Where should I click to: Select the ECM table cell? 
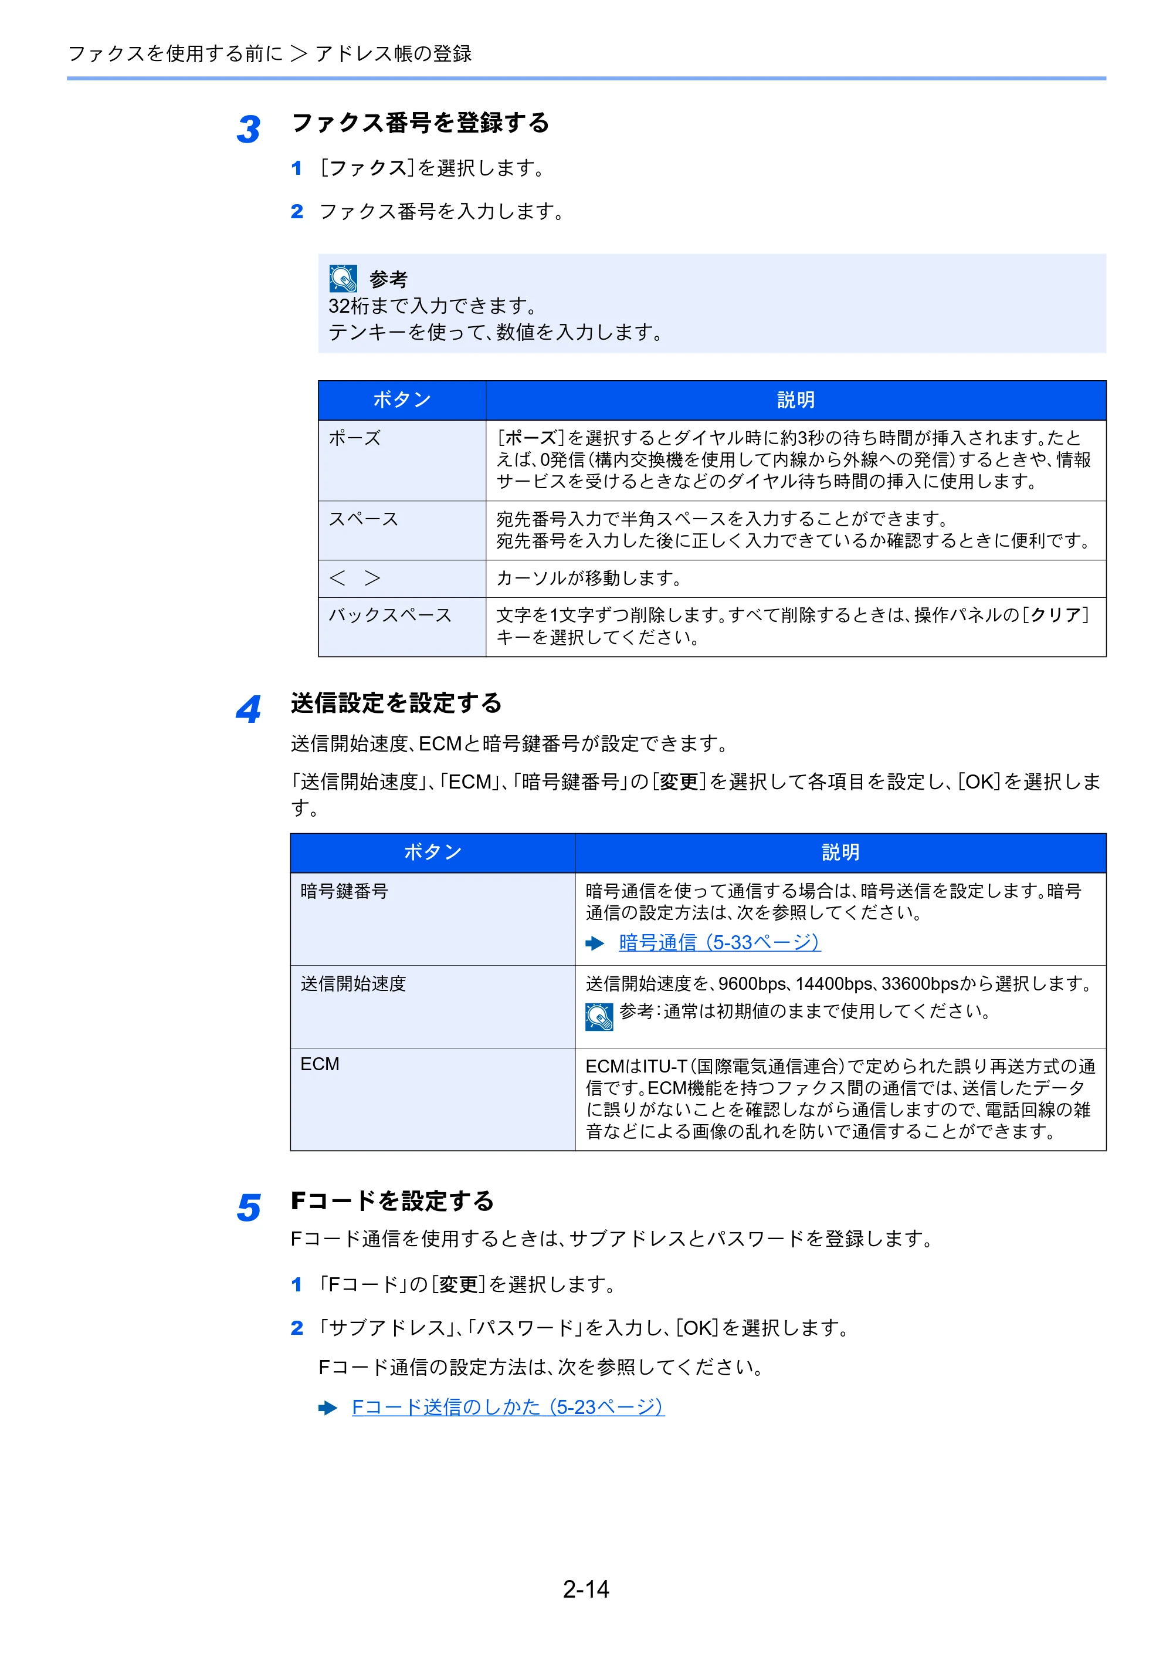[x=432, y=1100]
